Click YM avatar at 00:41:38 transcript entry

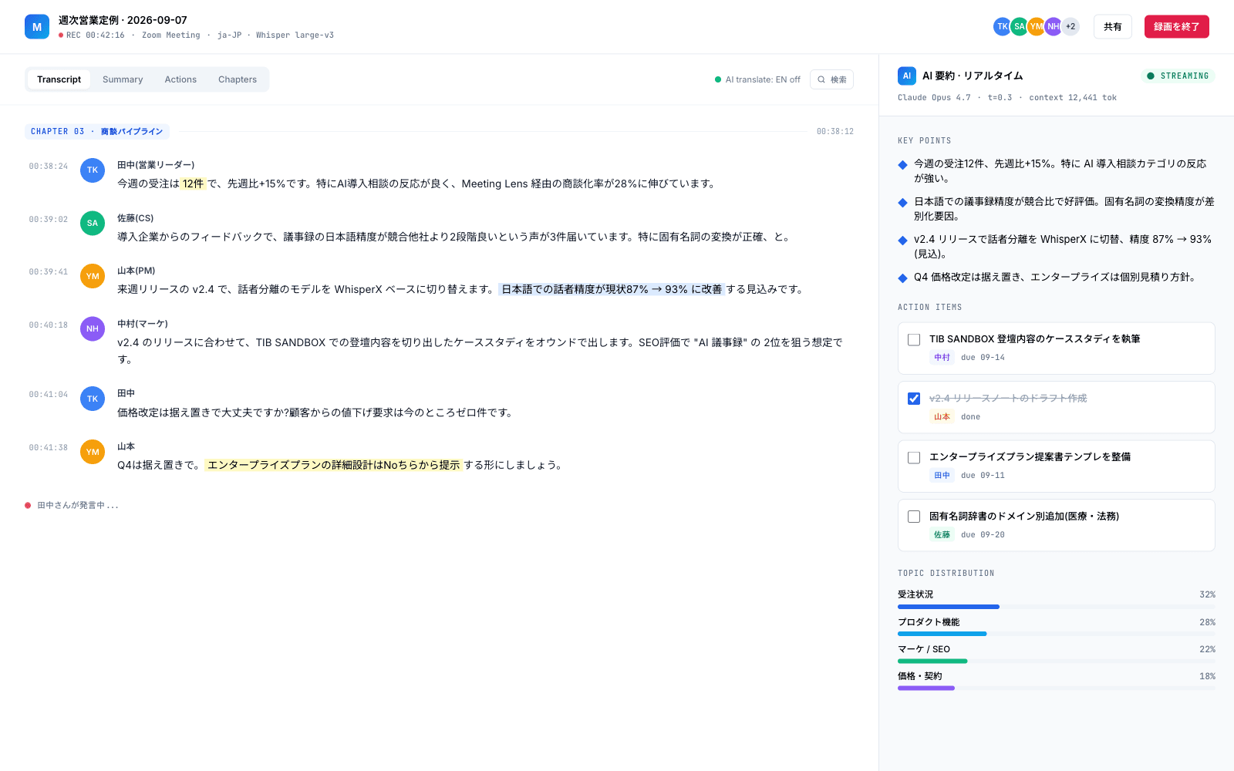pos(93,452)
